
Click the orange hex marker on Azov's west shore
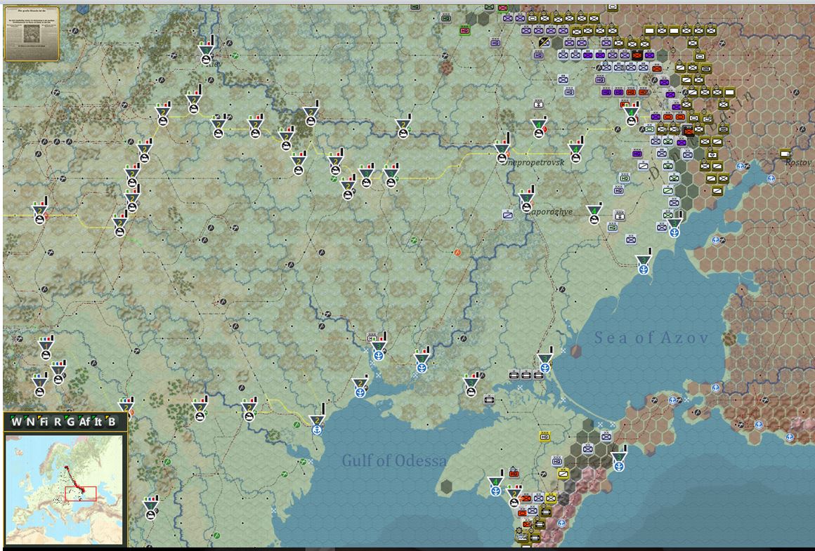pyautogui.click(x=576, y=351)
